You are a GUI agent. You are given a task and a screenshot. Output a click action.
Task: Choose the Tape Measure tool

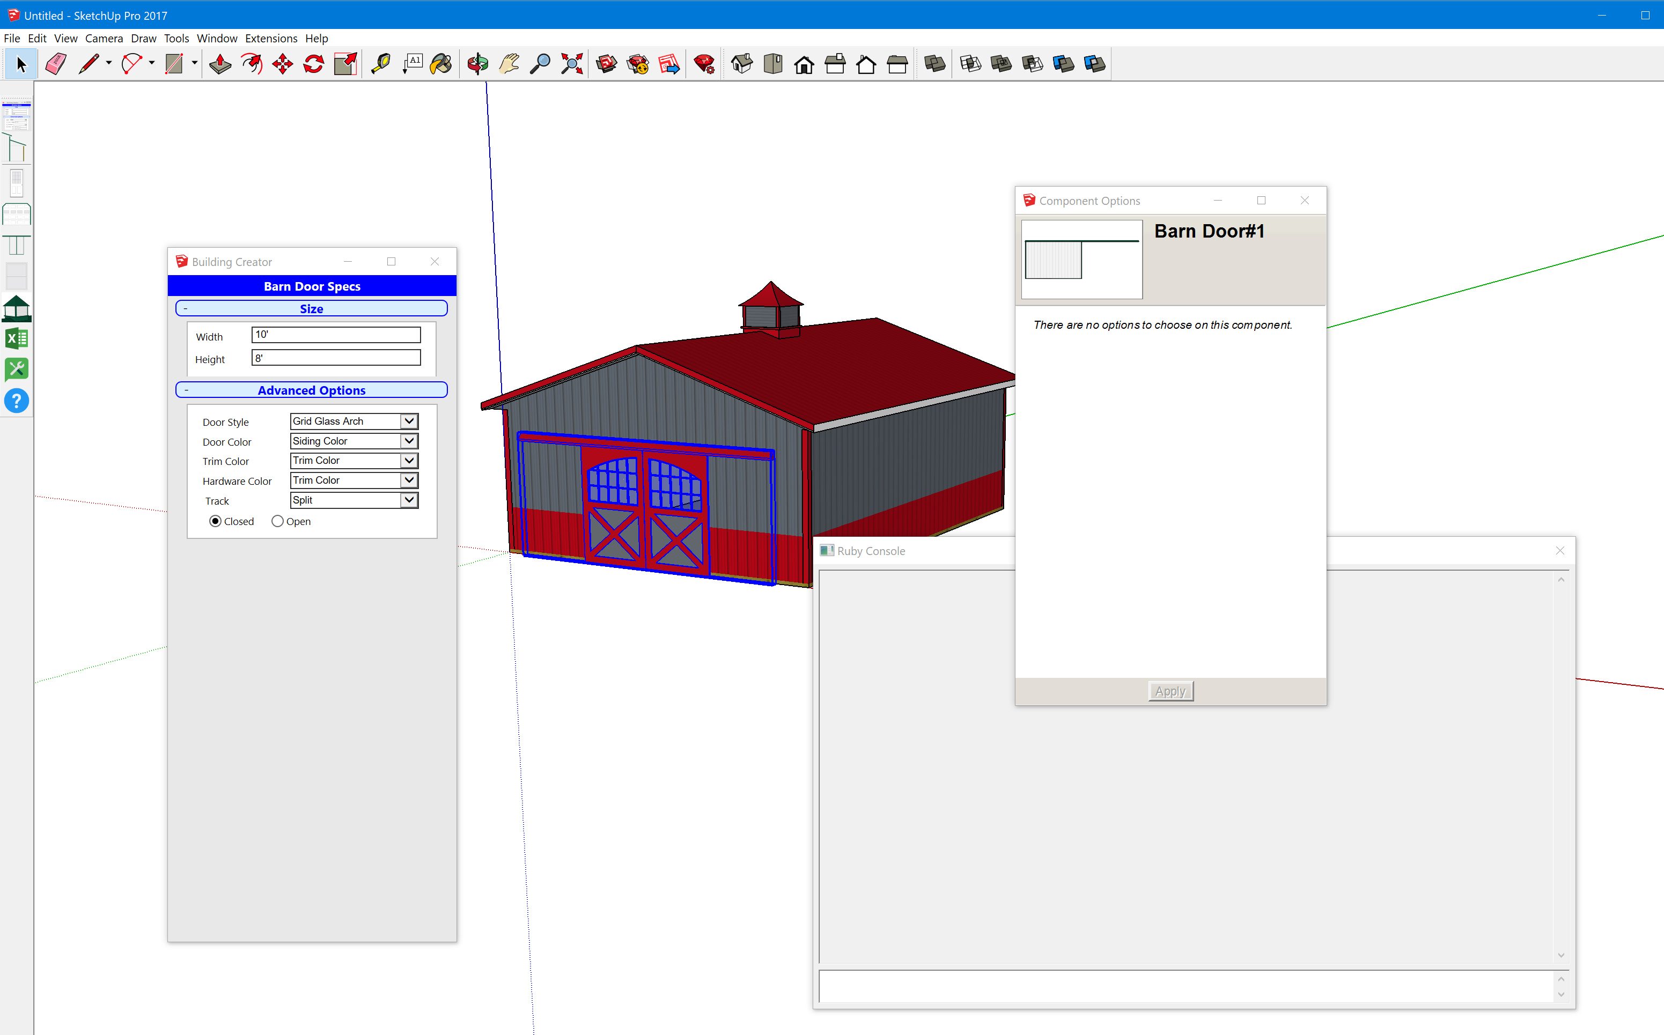click(x=380, y=64)
